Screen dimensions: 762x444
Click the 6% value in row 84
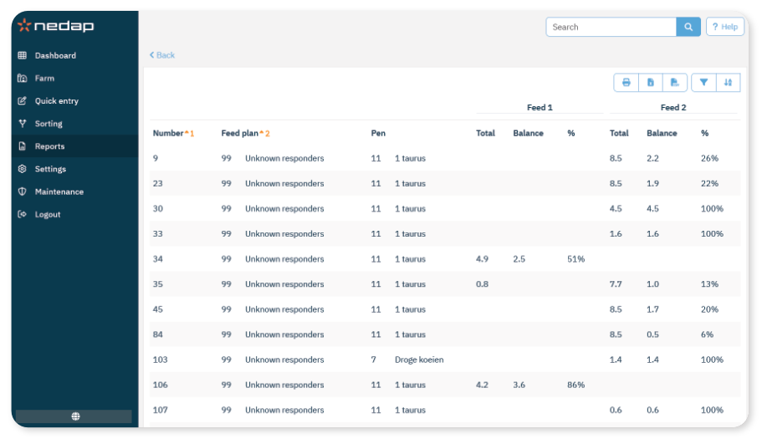point(707,334)
